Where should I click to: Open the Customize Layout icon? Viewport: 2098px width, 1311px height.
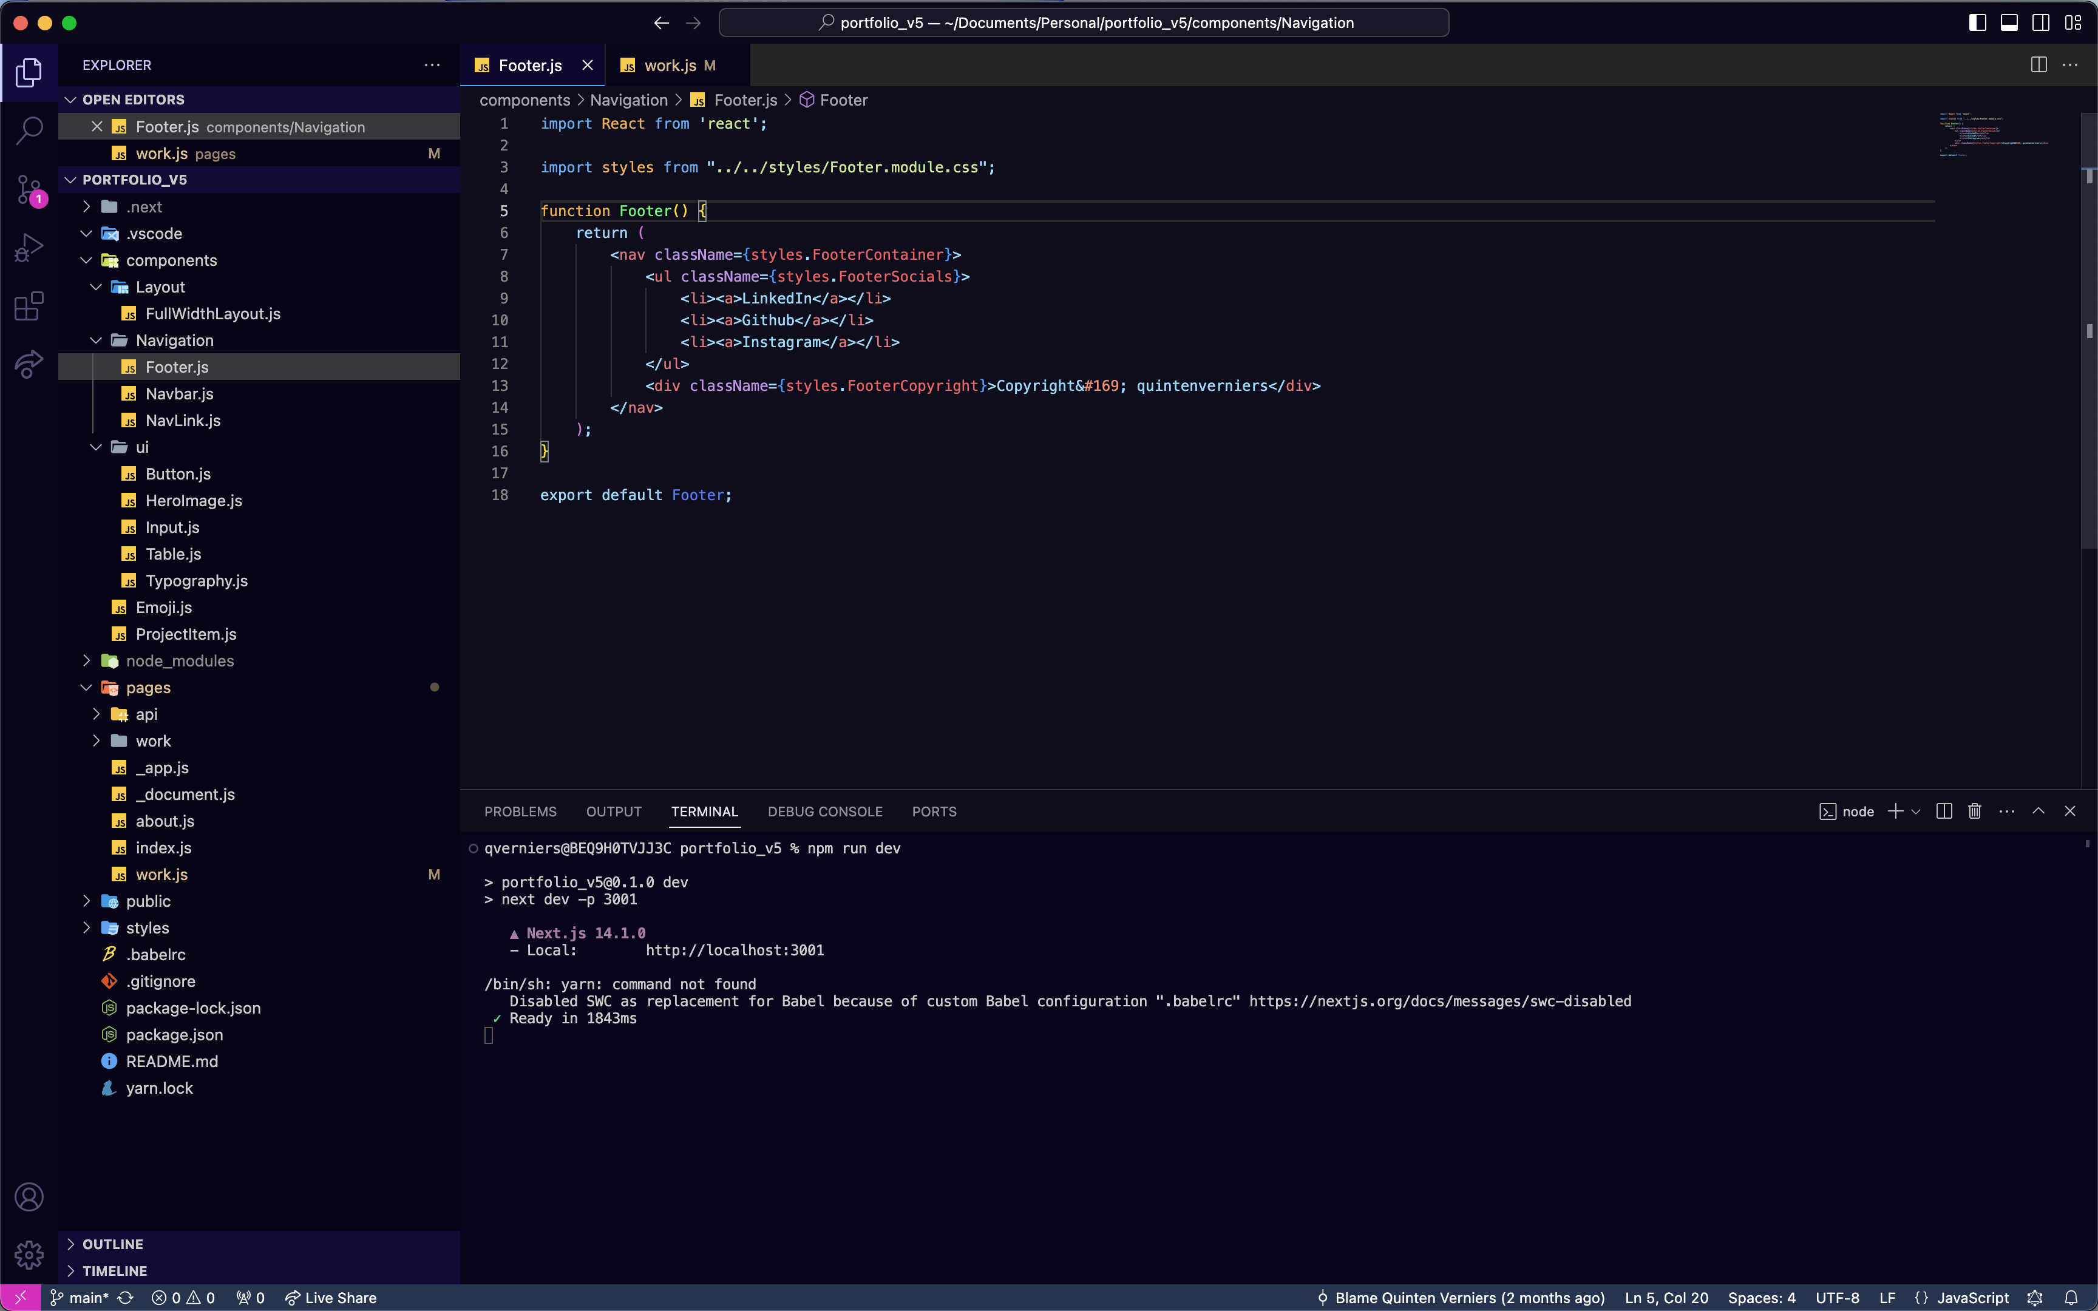[2073, 22]
